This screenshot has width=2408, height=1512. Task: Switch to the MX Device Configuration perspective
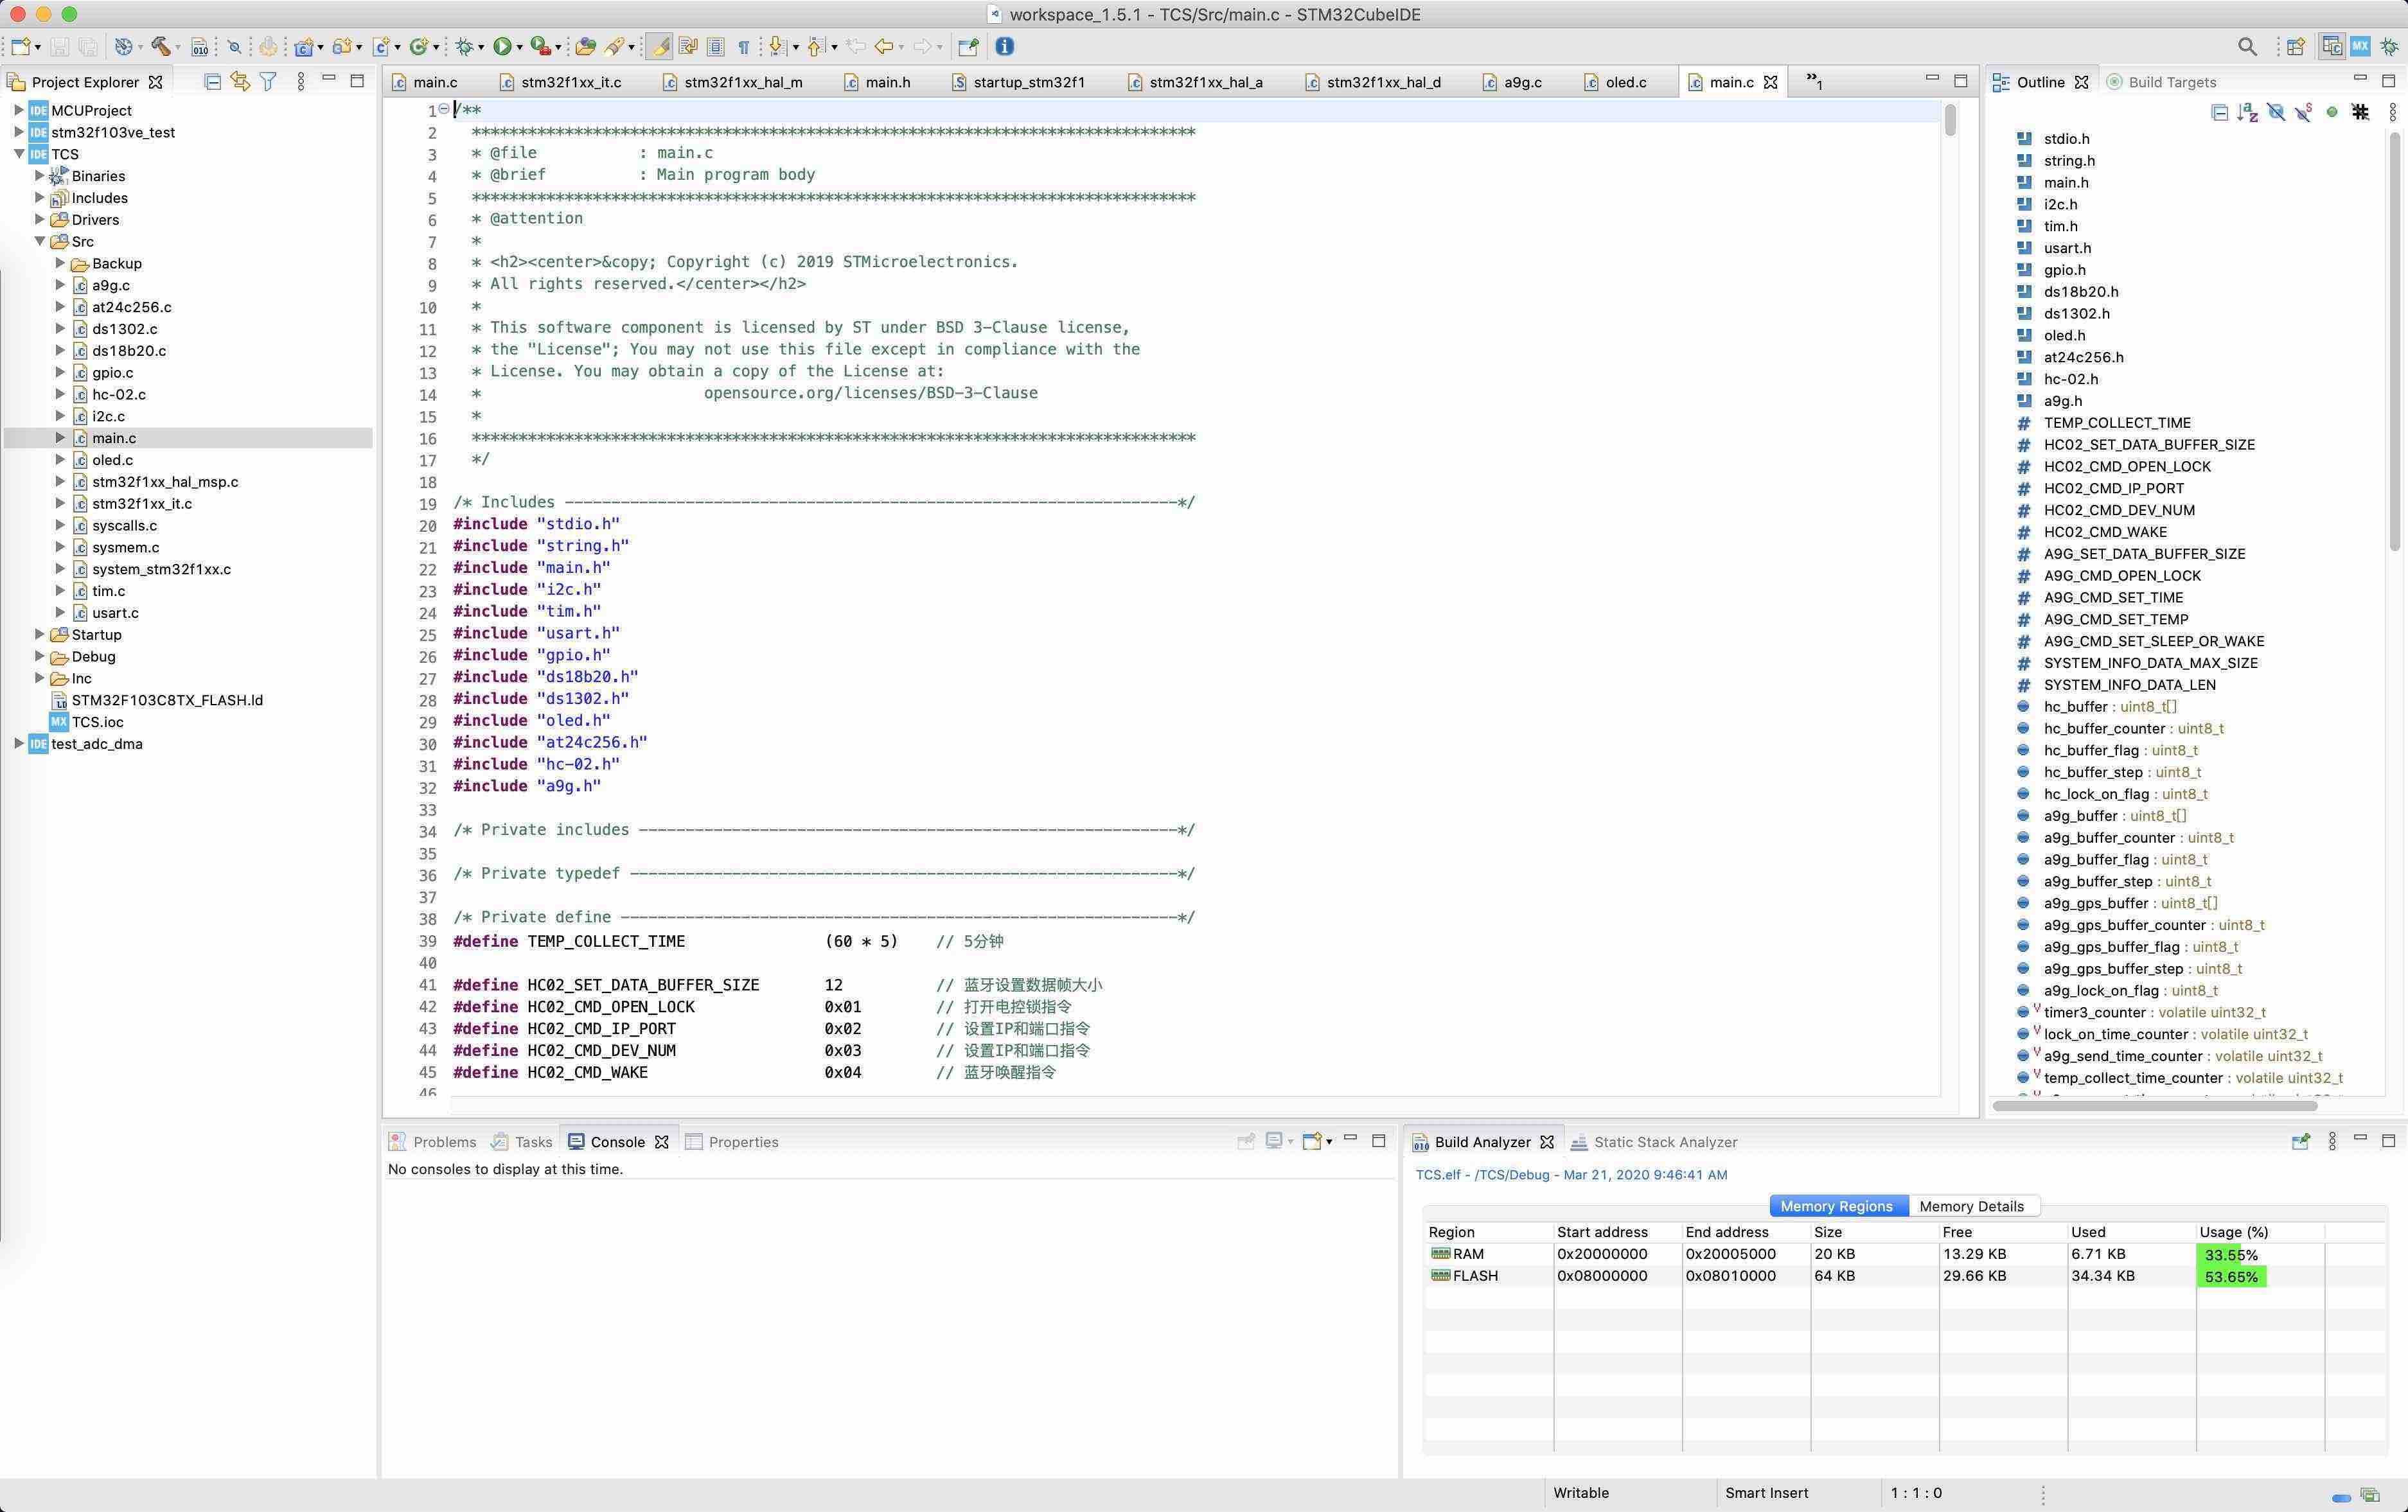[x=2360, y=47]
